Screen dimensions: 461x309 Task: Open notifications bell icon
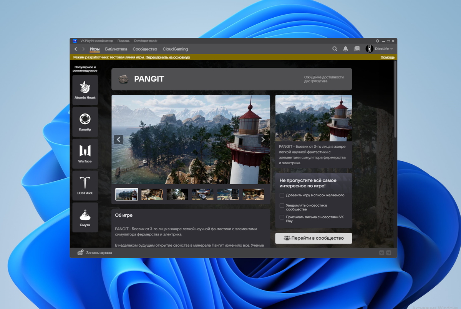point(345,49)
